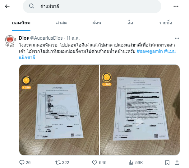Open the tweet's more options menu
Viewport: 189px width, 168px height.
tap(177, 38)
